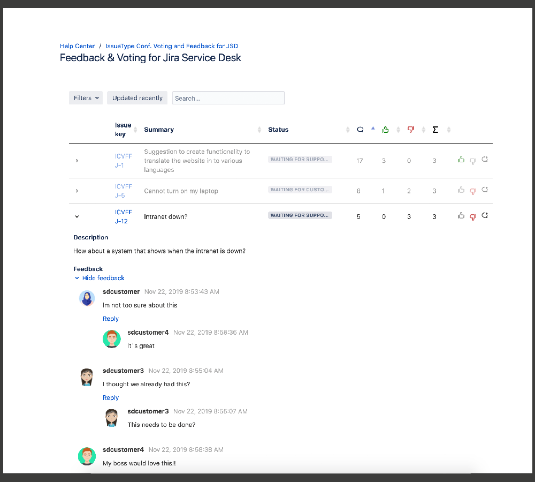Thumbs down the 'Intranet down?' issue

(x=473, y=217)
